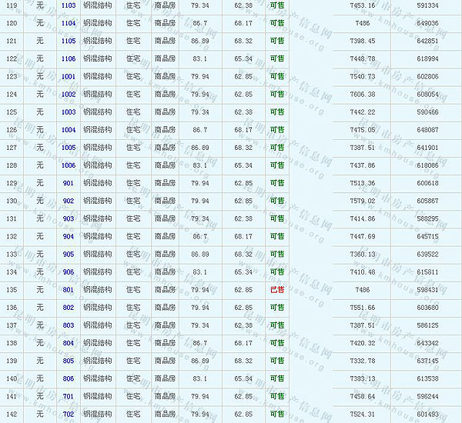Open the 1001 room link

coord(69,76)
